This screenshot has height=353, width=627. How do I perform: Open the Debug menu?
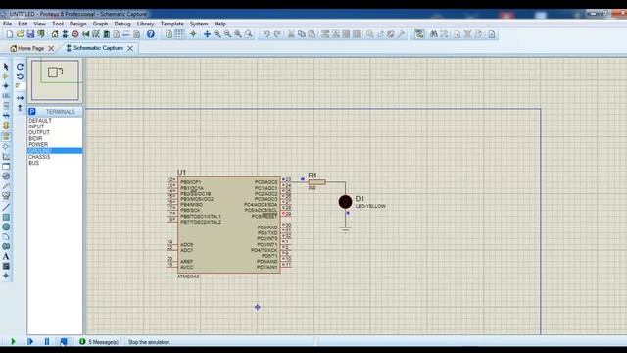click(x=121, y=24)
